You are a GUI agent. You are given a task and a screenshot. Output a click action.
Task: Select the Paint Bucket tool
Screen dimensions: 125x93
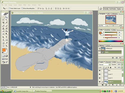tap(6, 31)
